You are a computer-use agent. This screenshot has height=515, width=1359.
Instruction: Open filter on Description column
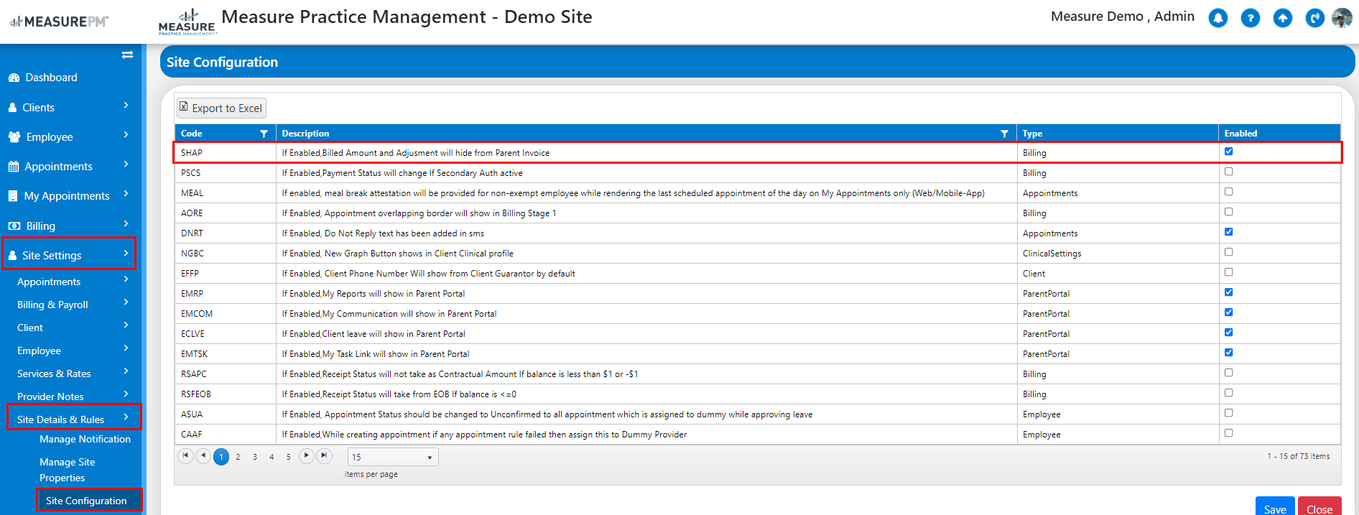[1004, 134]
